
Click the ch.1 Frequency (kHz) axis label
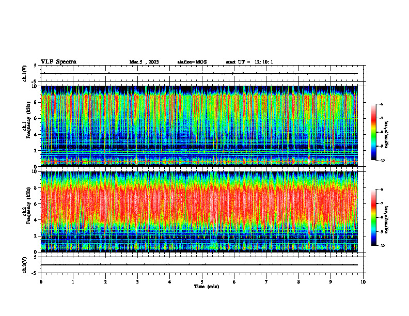[26, 120]
